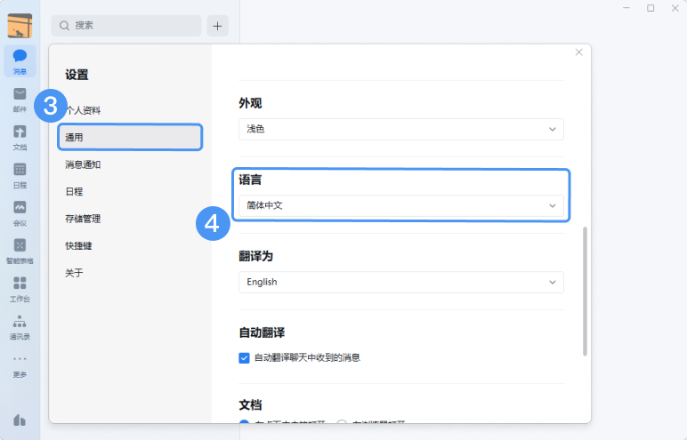Open the 关于 about settings section
Screen dimensions: 687x440
click(x=74, y=272)
